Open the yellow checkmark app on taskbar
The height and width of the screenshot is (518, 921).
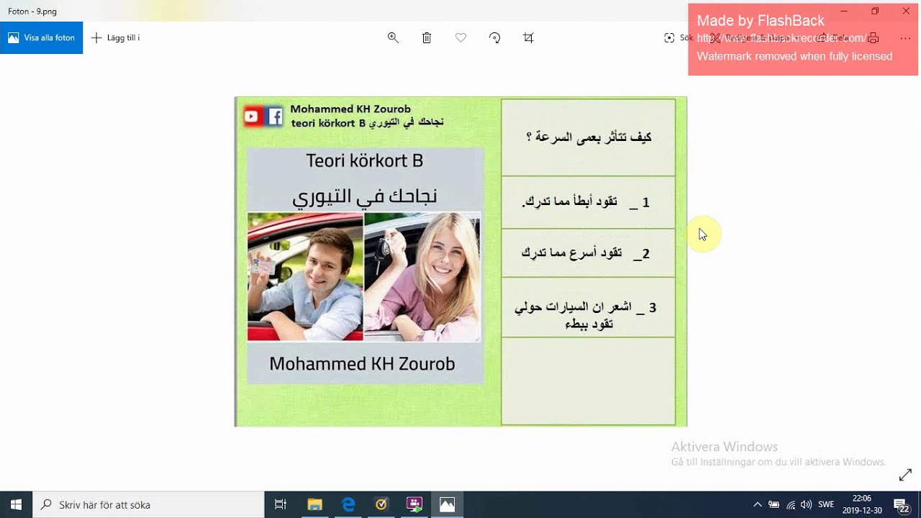tap(381, 504)
